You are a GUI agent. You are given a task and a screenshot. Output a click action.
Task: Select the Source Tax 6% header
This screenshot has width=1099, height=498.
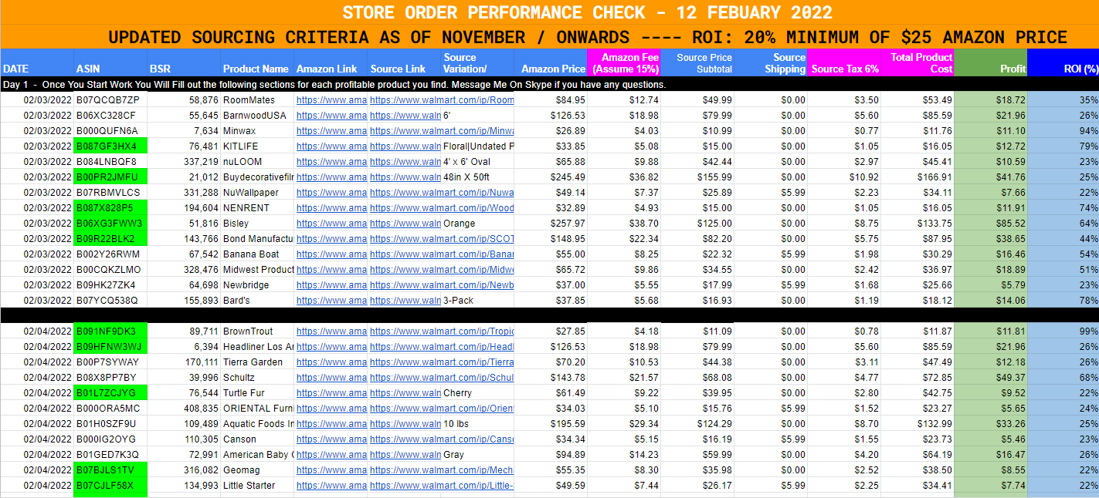tap(844, 62)
